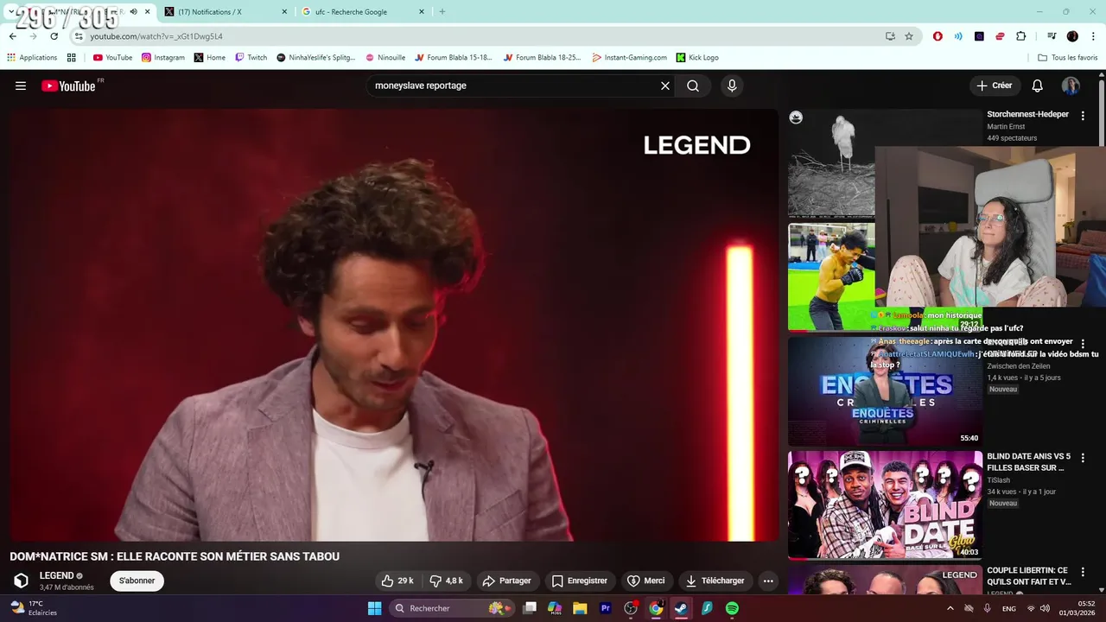Reload the page with refresh icon
The image size is (1106, 622).
pos(54,36)
